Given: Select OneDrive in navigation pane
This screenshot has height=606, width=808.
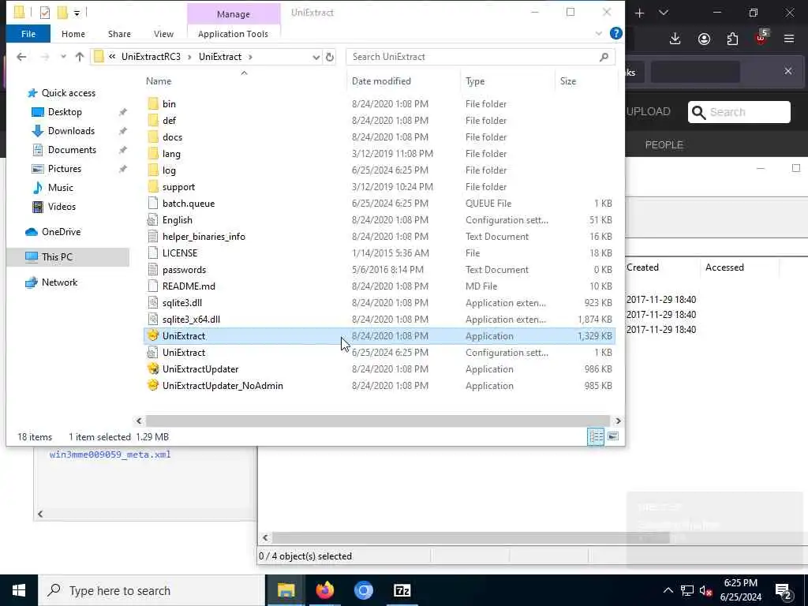Looking at the screenshot, I should point(60,232).
